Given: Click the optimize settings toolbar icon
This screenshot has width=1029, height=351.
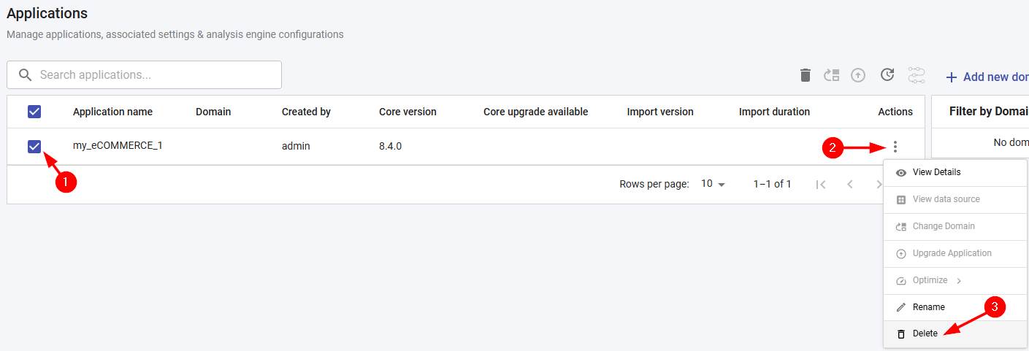Looking at the screenshot, I should (916, 75).
